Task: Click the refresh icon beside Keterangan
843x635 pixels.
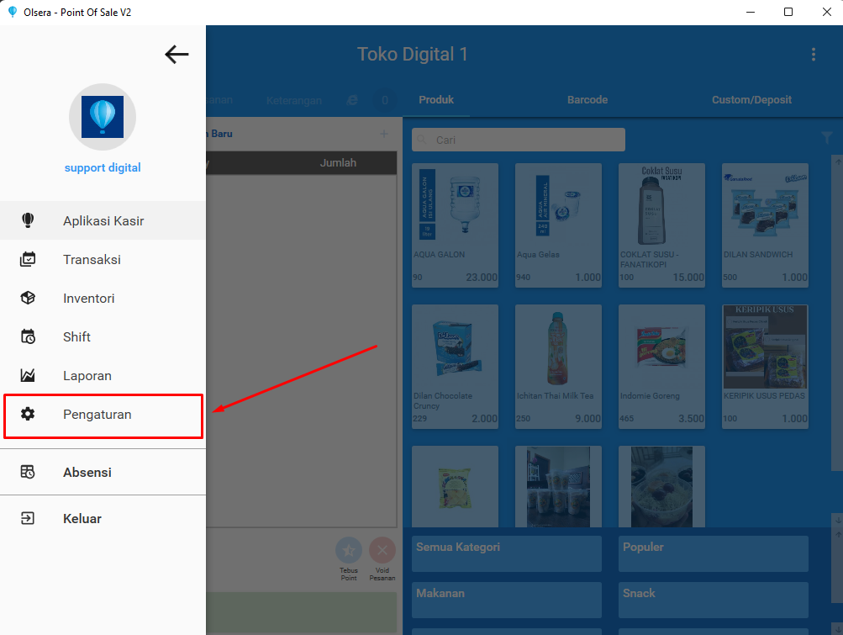Action: pyautogui.click(x=351, y=100)
